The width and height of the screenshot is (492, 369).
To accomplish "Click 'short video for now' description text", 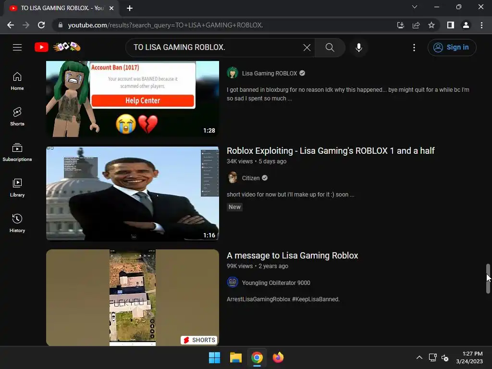I will [x=291, y=195].
